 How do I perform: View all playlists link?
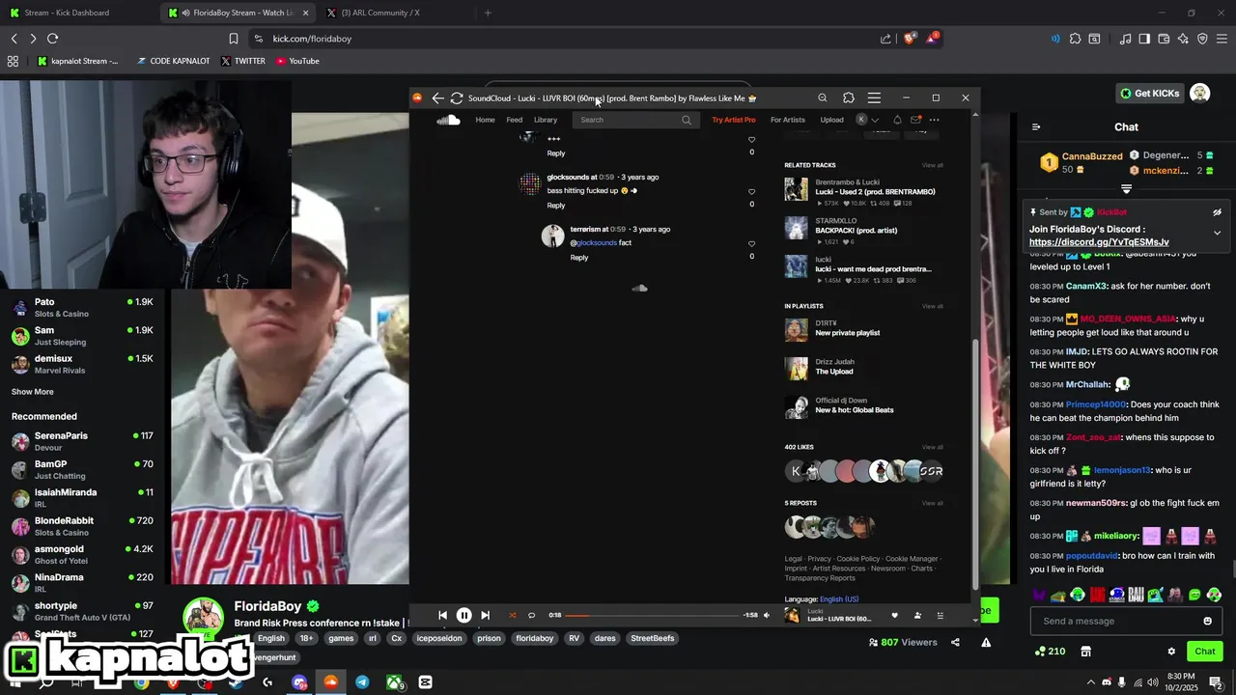(x=932, y=306)
